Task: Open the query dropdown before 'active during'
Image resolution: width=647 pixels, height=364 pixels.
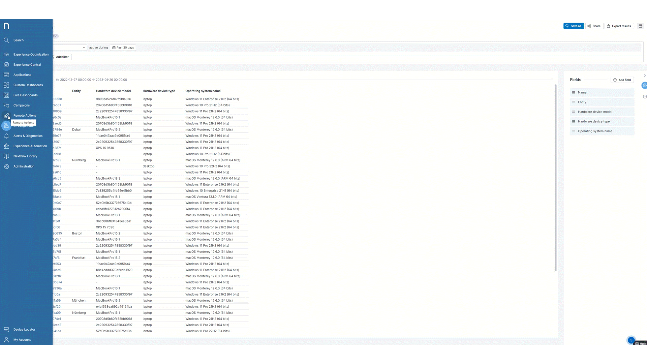Action: coord(70,48)
